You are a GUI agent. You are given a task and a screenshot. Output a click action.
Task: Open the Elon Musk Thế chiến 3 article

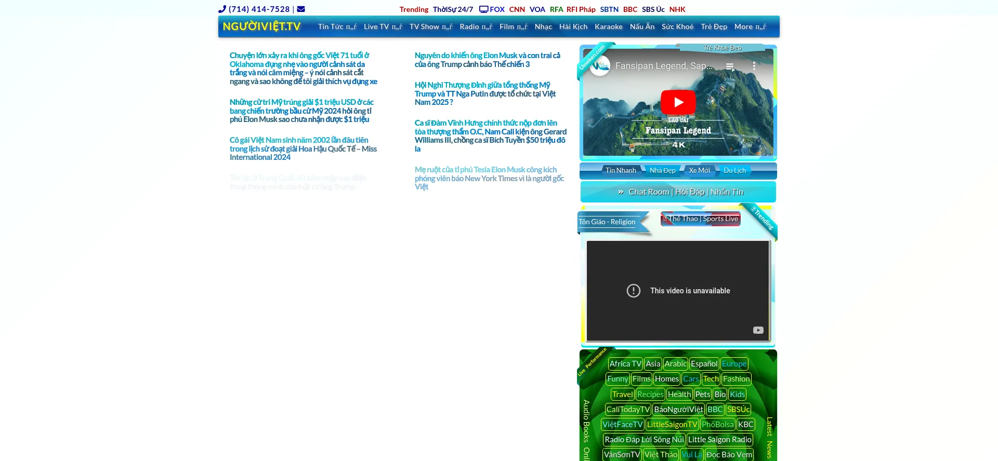pos(487,60)
